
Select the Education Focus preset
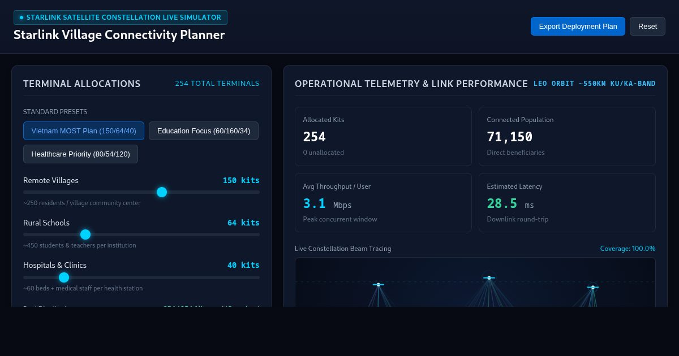(x=204, y=131)
